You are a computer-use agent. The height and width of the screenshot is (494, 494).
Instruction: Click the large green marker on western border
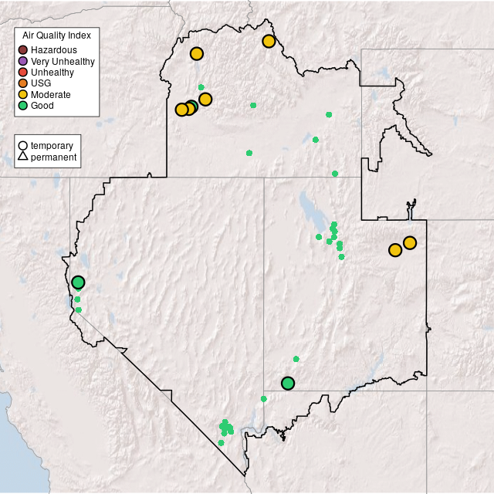[78, 283]
